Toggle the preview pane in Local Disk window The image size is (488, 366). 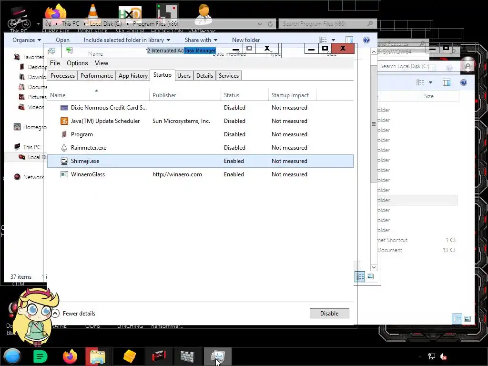pyautogui.click(x=446, y=82)
